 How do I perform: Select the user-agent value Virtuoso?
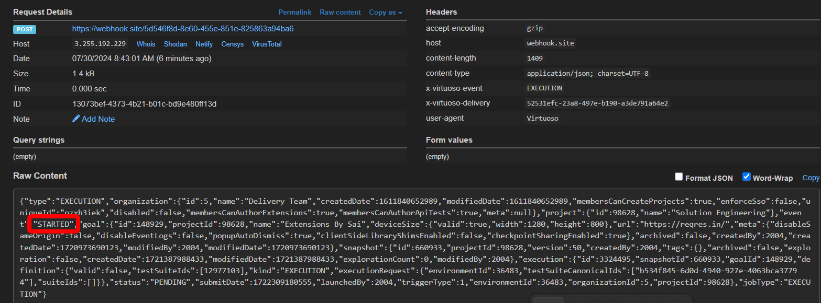click(543, 119)
